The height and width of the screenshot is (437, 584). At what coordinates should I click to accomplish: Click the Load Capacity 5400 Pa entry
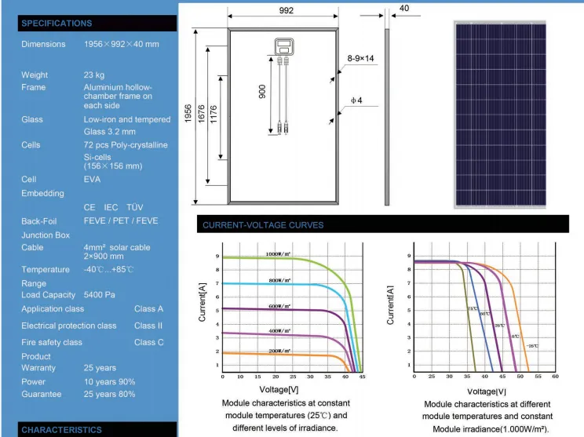(x=69, y=295)
